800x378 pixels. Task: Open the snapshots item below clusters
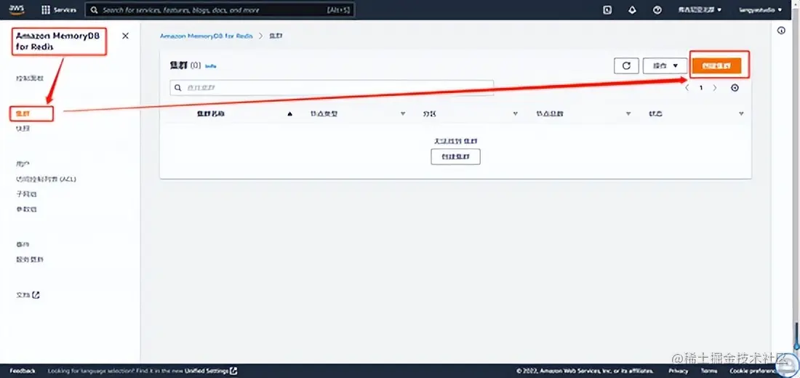[23, 129]
